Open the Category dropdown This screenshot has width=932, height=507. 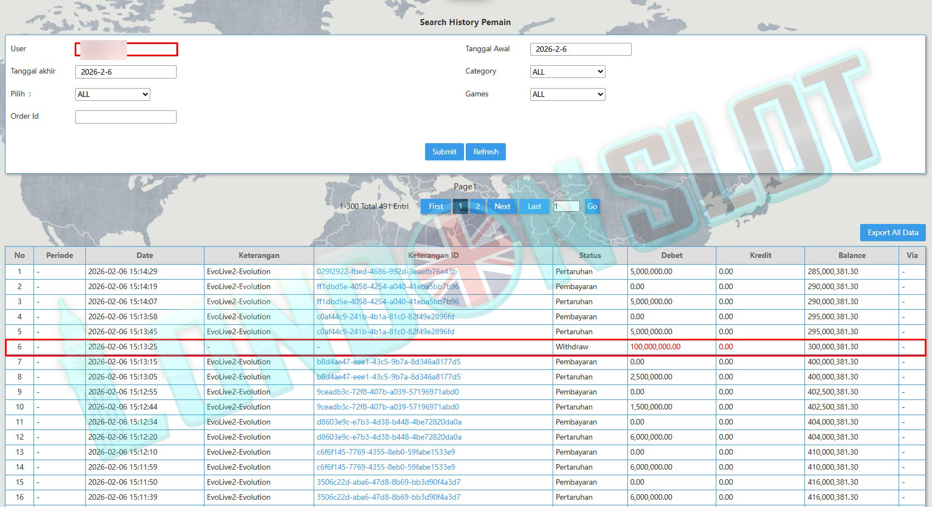point(567,72)
